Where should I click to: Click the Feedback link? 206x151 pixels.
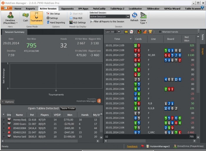click(x=132, y=146)
